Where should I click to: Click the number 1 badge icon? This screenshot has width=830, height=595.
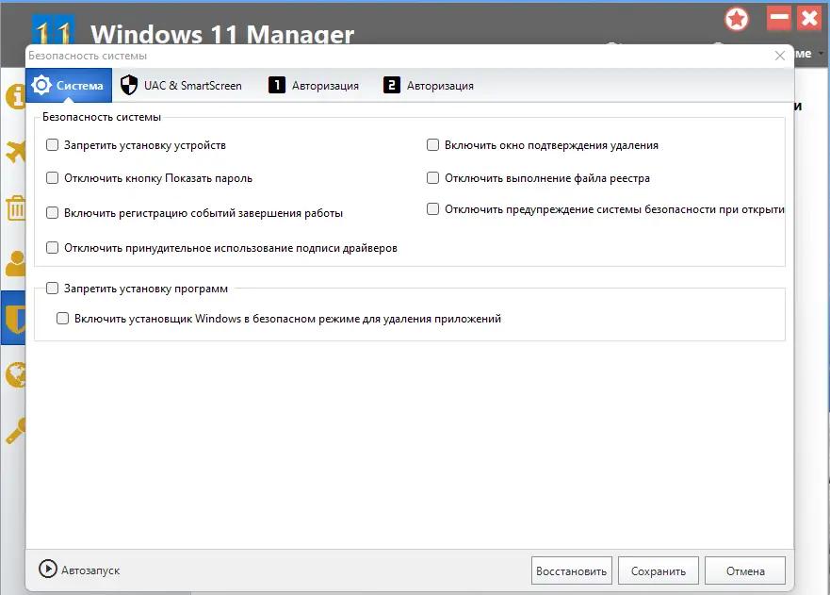pyautogui.click(x=277, y=85)
